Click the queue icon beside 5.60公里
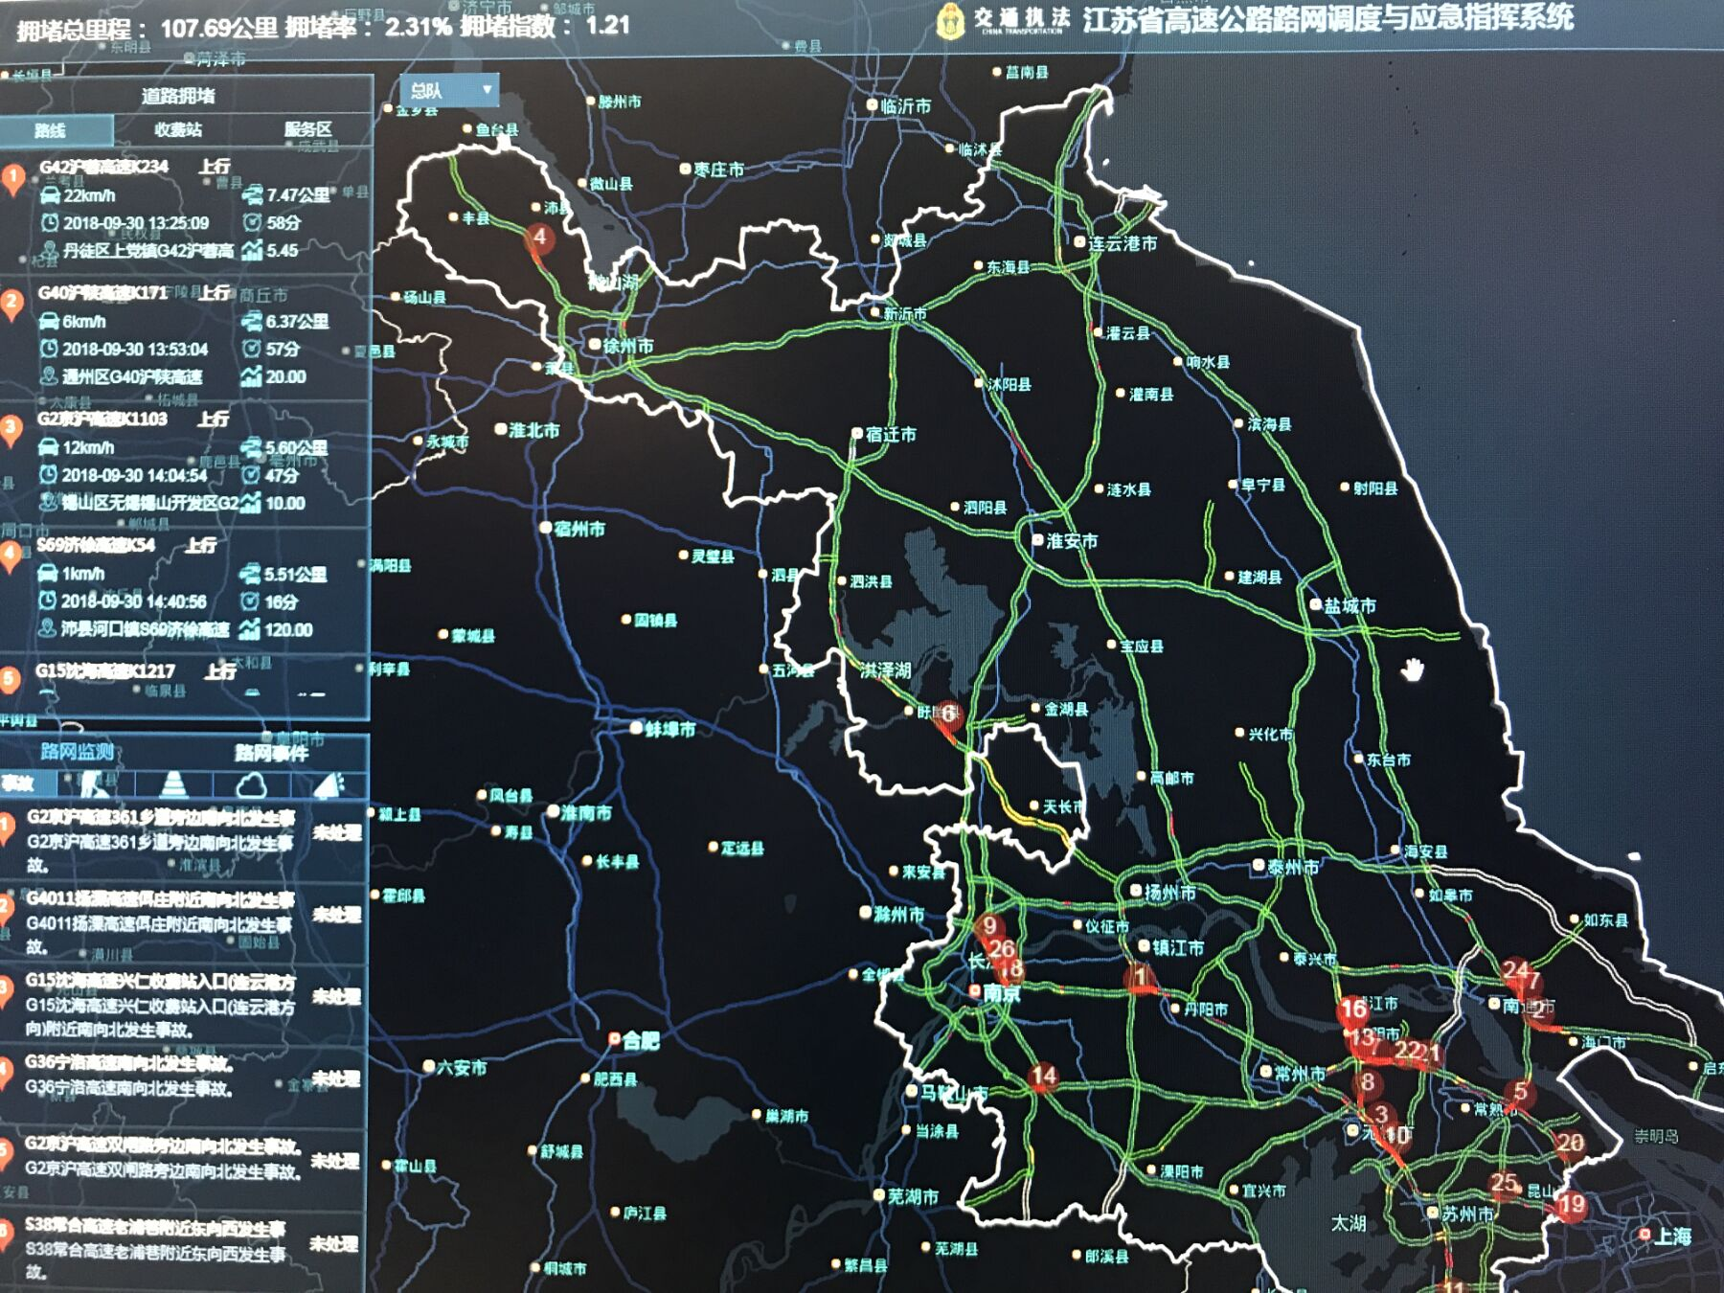This screenshot has width=1724, height=1293. 251,447
